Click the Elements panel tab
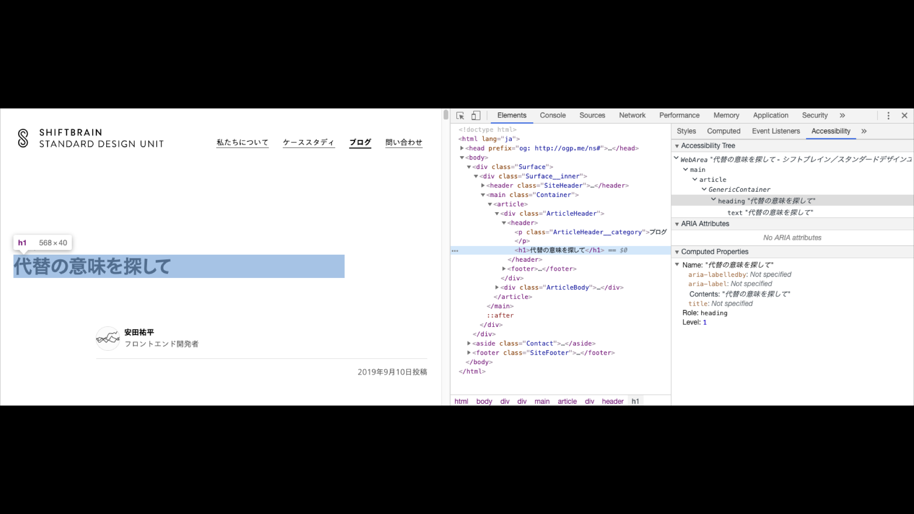The height and width of the screenshot is (514, 914). (512, 115)
